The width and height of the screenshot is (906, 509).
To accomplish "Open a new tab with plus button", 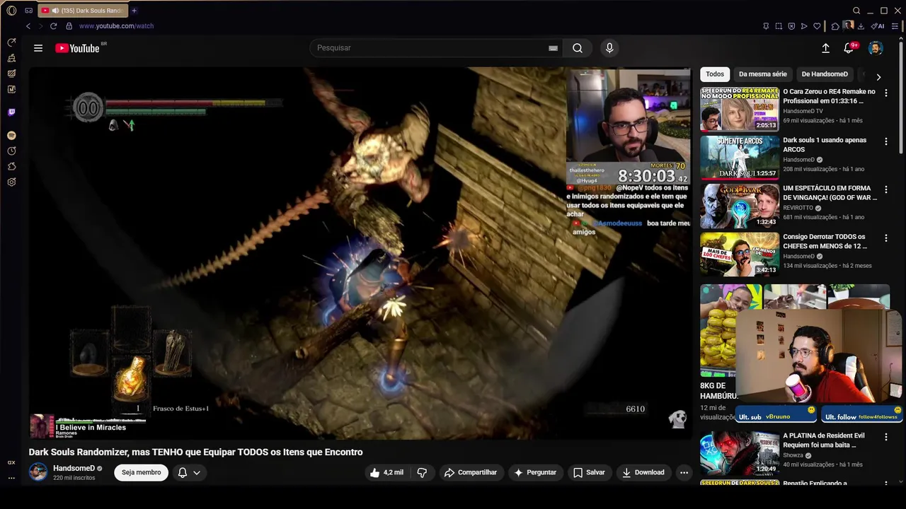I will point(134,11).
